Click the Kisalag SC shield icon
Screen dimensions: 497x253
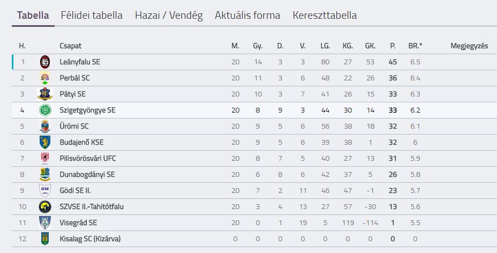[45, 239]
